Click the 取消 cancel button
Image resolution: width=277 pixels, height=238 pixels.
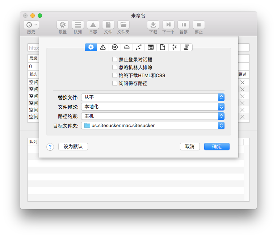(x=190, y=146)
